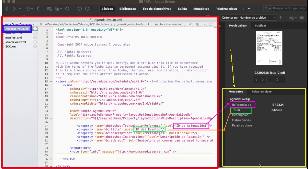The width and height of the screenshot is (308, 169).
Task: Close sampleView.xml in the documents list
Action: [x=35, y=42]
